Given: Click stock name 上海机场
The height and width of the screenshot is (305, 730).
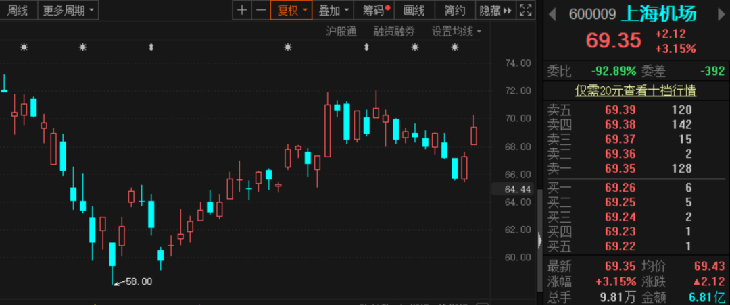Looking at the screenshot, I should coord(658,14).
